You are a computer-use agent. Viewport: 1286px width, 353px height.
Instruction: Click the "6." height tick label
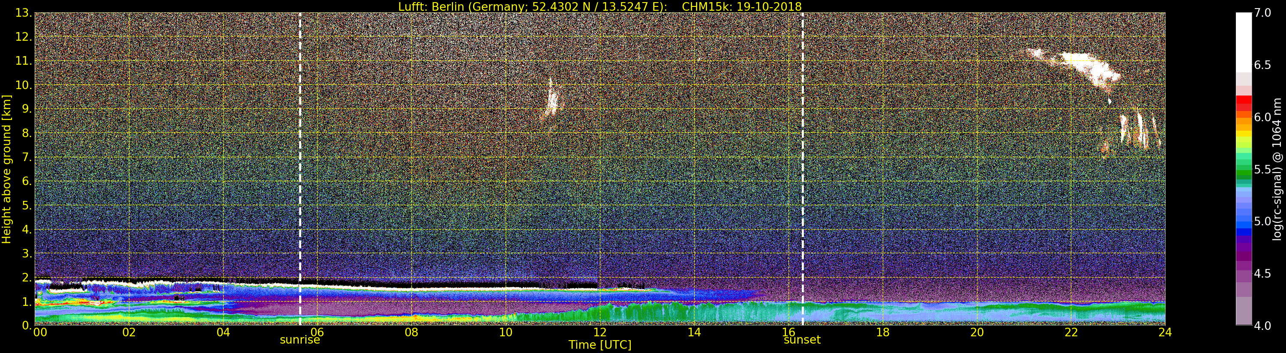[26, 181]
